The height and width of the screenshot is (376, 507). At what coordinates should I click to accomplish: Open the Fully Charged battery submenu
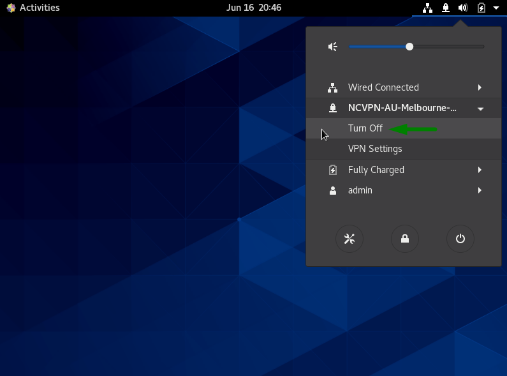click(x=404, y=170)
